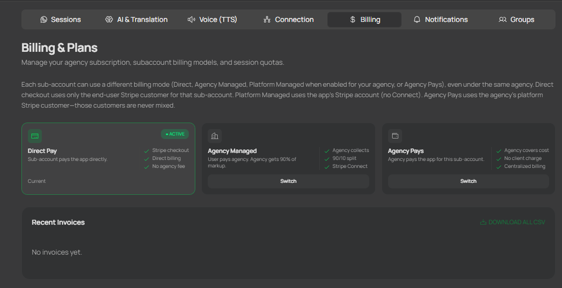Click the WhatsApp icon beside Sessions

point(44,20)
